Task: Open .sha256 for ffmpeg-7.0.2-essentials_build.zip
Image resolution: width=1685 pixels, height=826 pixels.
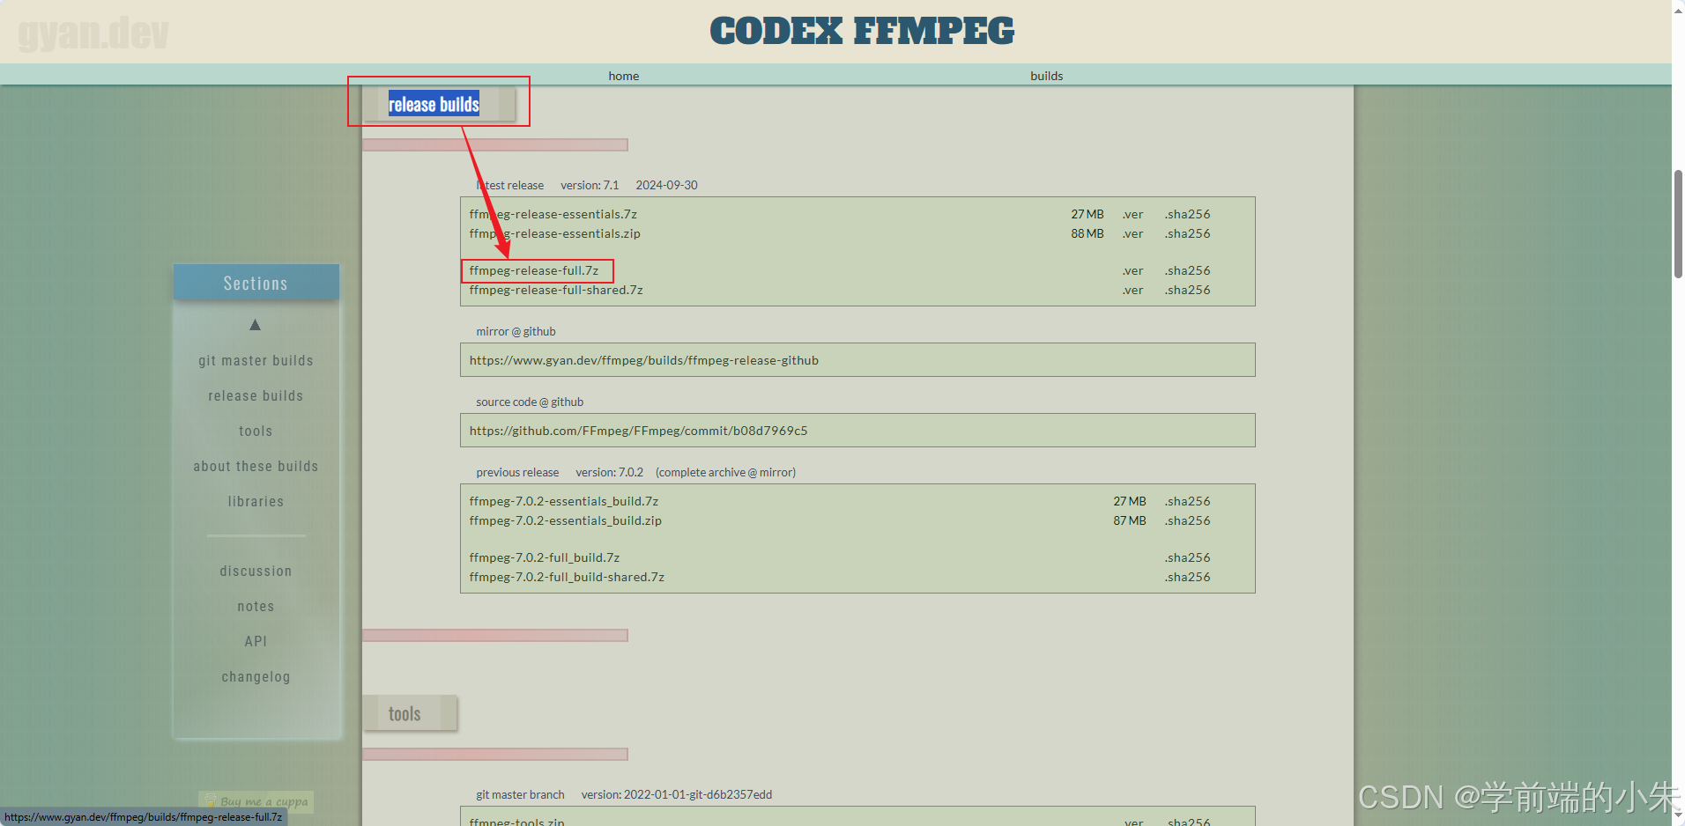Action: (x=1187, y=520)
